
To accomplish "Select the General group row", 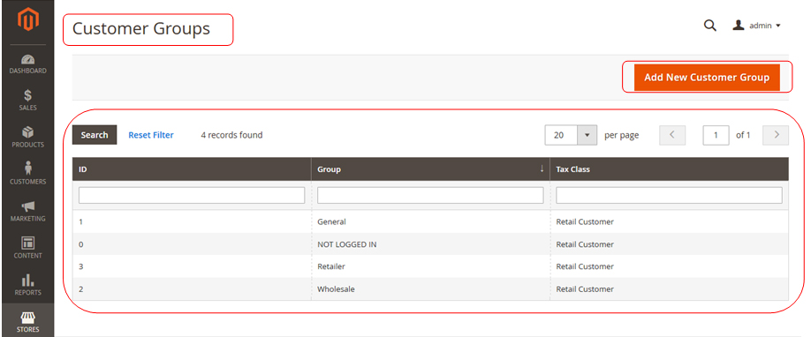I will tap(430, 221).
